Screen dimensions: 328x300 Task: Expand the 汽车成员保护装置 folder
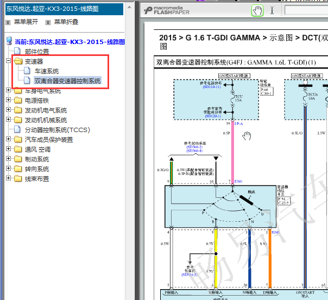click(8, 139)
